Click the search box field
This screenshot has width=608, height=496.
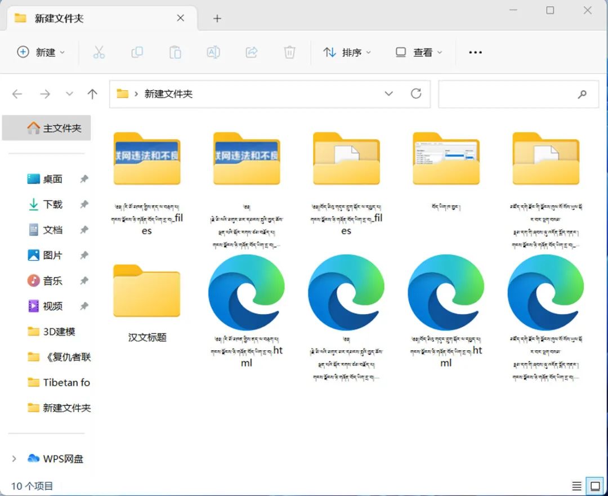click(518, 94)
